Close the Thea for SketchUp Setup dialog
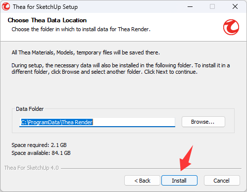247x192 pixels. click(x=235, y=6)
